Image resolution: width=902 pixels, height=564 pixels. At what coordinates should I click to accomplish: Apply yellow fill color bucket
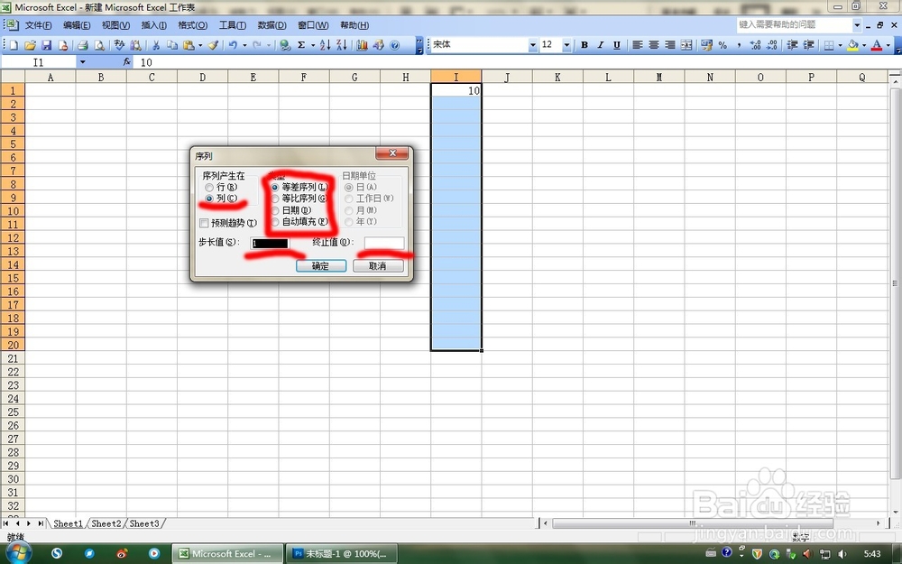click(852, 45)
